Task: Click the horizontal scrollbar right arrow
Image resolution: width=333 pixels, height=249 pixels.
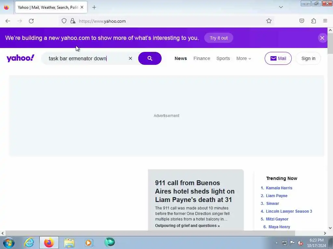Action: click(325, 233)
